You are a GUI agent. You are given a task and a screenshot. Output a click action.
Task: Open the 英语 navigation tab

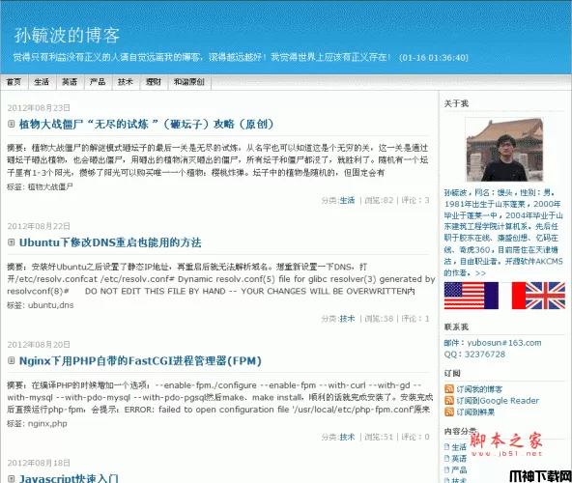(x=70, y=82)
